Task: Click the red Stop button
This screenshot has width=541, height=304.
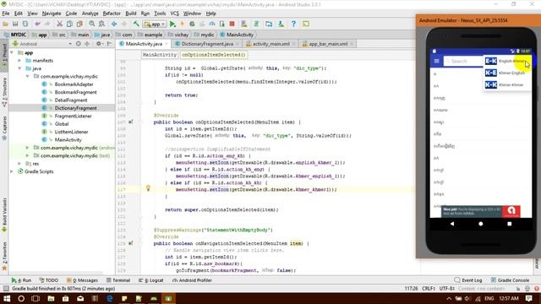Action: (x=232, y=24)
